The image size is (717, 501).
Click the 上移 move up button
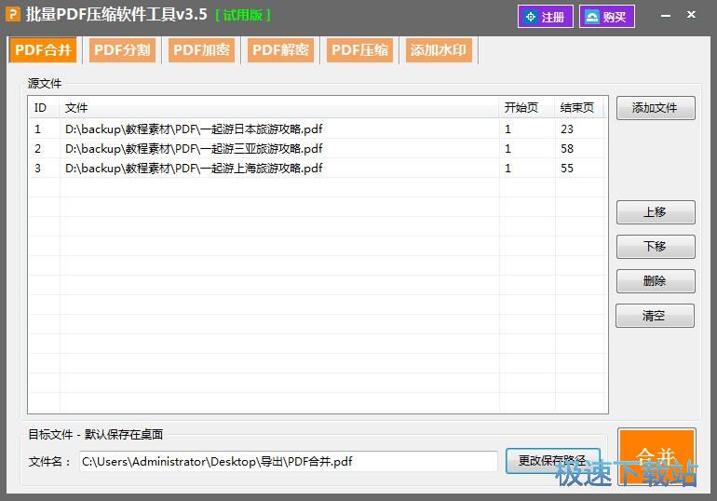(656, 212)
